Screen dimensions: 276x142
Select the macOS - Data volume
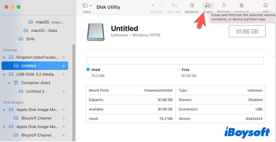(x=40, y=30)
